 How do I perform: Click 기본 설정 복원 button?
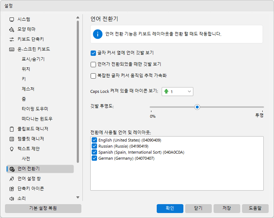click(43, 208)
